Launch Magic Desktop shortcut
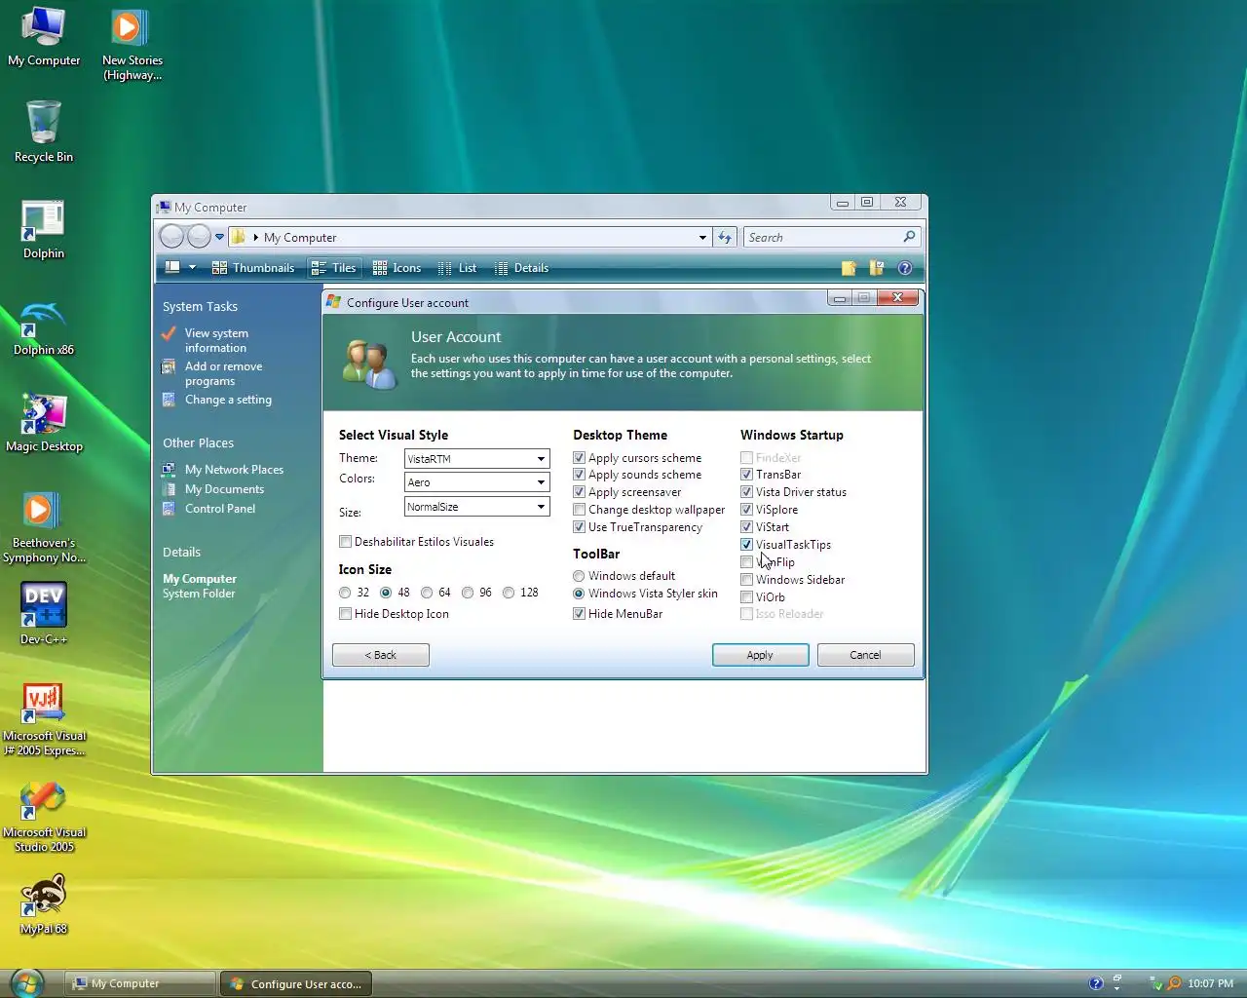Screen dimensions: 1247x998 44,423
